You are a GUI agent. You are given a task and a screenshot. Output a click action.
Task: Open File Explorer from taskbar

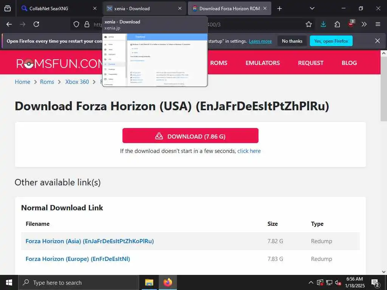pos(149,282)
